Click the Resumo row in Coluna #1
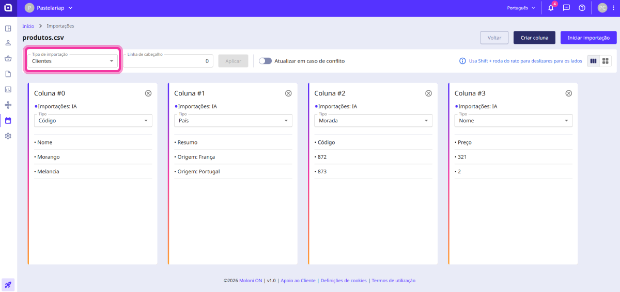Viewport: 620px width, 292px height. (x=233, y=142)
